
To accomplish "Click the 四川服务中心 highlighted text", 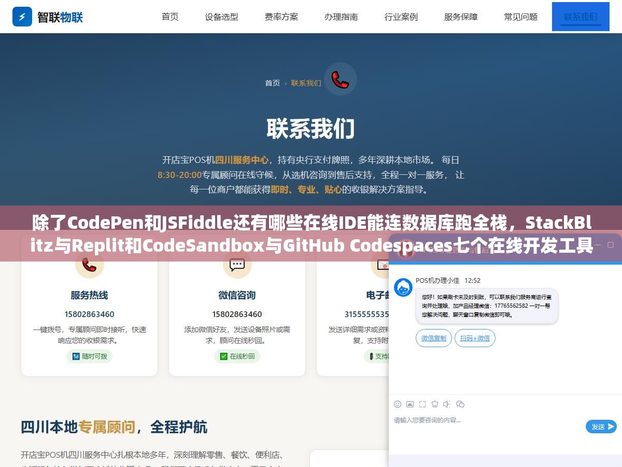I will tap(242, 160).
